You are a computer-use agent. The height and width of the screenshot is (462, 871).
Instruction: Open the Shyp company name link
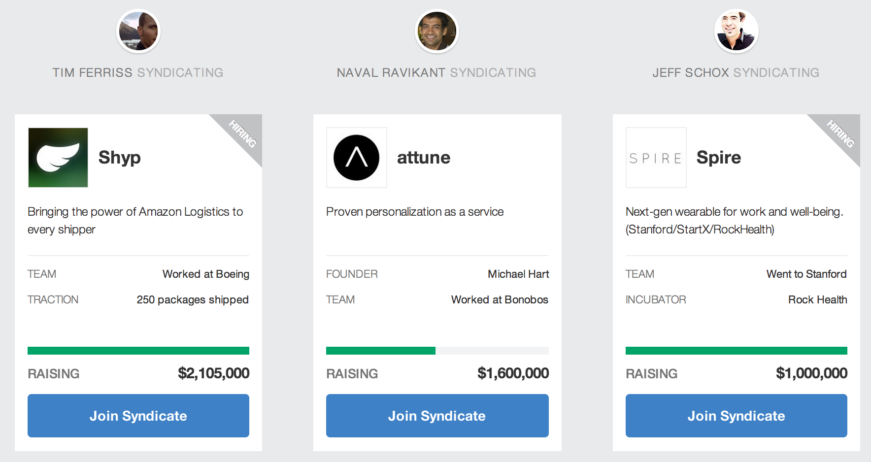point(120,158)
